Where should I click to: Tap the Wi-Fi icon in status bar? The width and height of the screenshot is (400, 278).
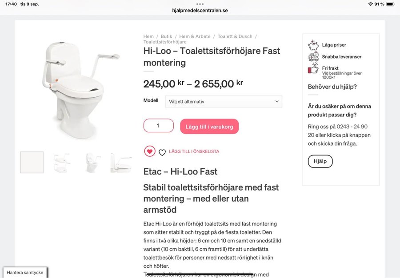pyautogui.click(x=370, y=4)
